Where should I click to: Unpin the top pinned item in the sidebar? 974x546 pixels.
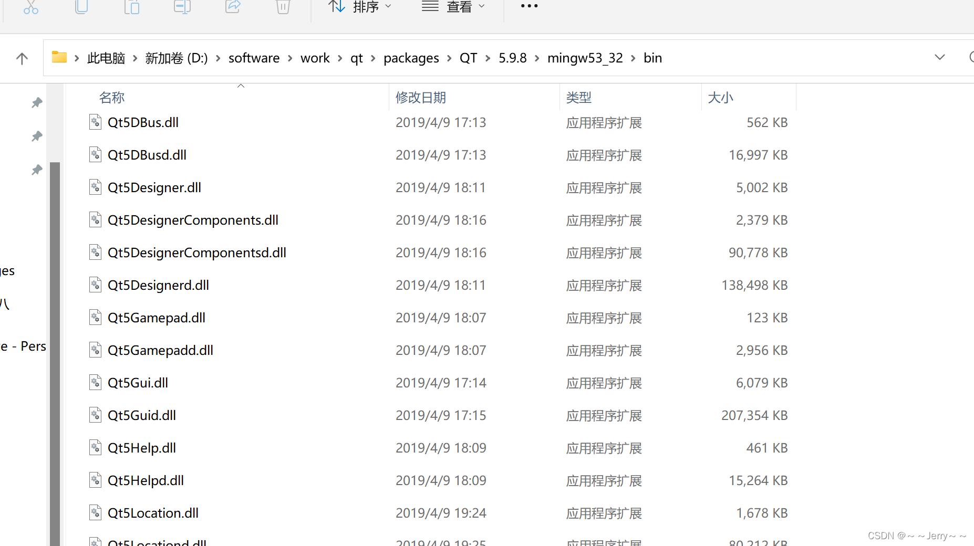point(37,102)
